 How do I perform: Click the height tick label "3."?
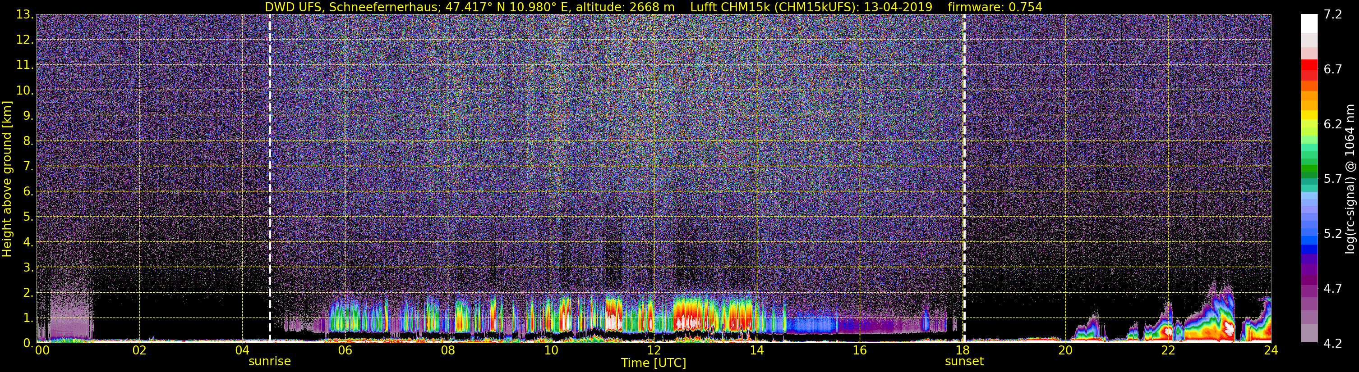pos(28,268)
